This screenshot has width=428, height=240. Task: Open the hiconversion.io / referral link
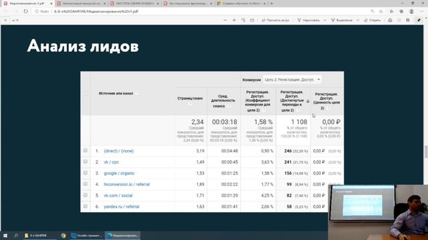tap(126, 185)
